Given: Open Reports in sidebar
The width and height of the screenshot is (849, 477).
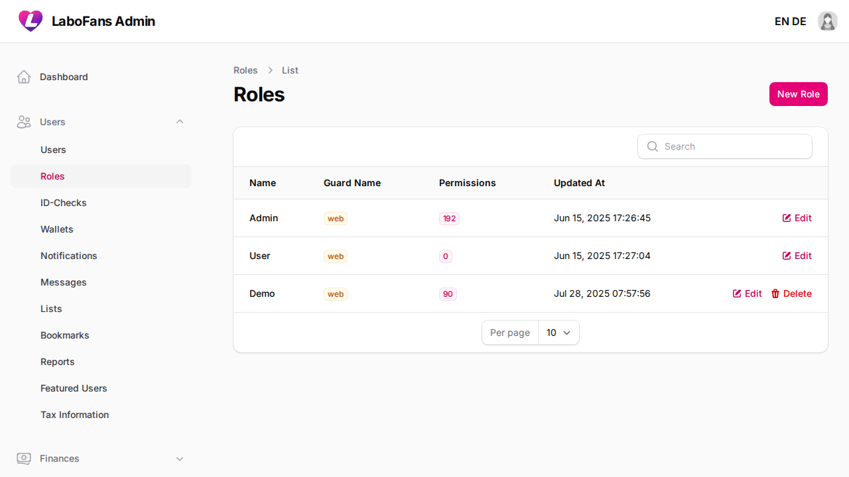Looking at the screenshot, I should pos(101,362).
